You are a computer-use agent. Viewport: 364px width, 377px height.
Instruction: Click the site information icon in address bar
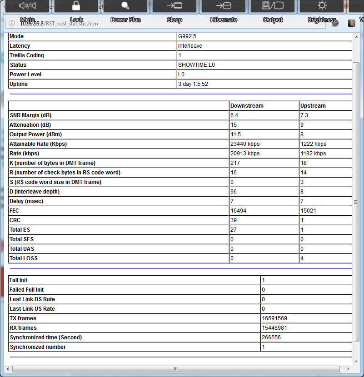pos(11,23)
